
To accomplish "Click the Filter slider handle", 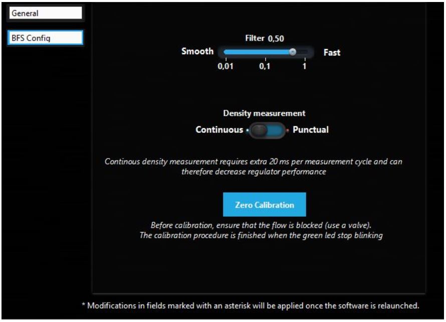I will pyautogui.click(x=293, y=52).
